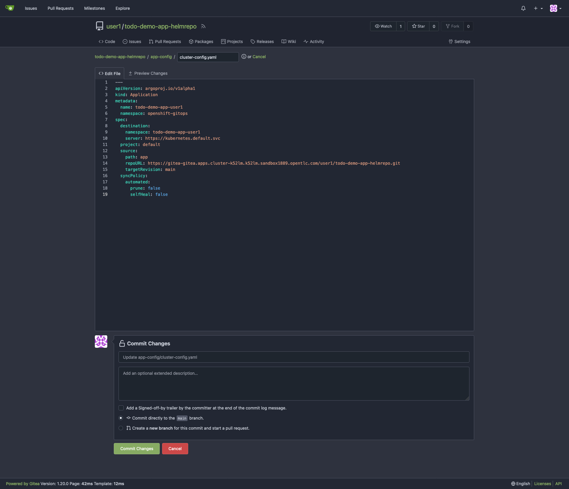Open the Gitea home logo

(x=10, y=8)
